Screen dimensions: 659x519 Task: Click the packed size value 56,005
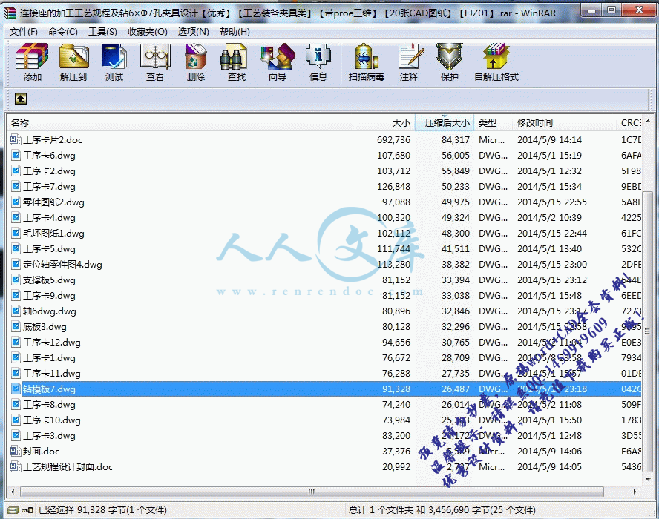click(x=455, y=156)
